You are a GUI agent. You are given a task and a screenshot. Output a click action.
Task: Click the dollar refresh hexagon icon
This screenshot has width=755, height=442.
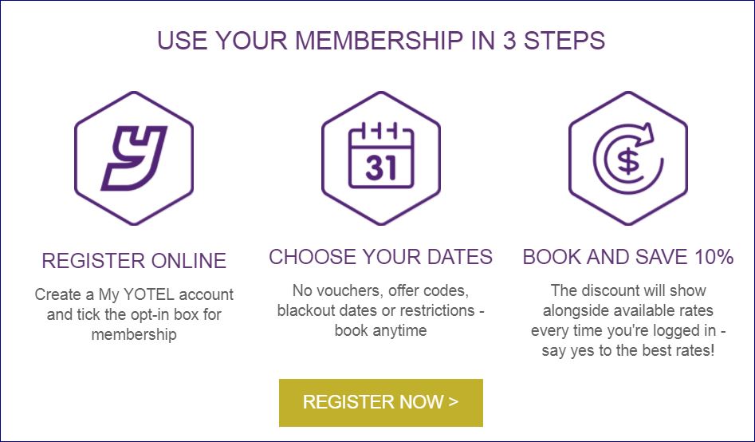point(627,157)
